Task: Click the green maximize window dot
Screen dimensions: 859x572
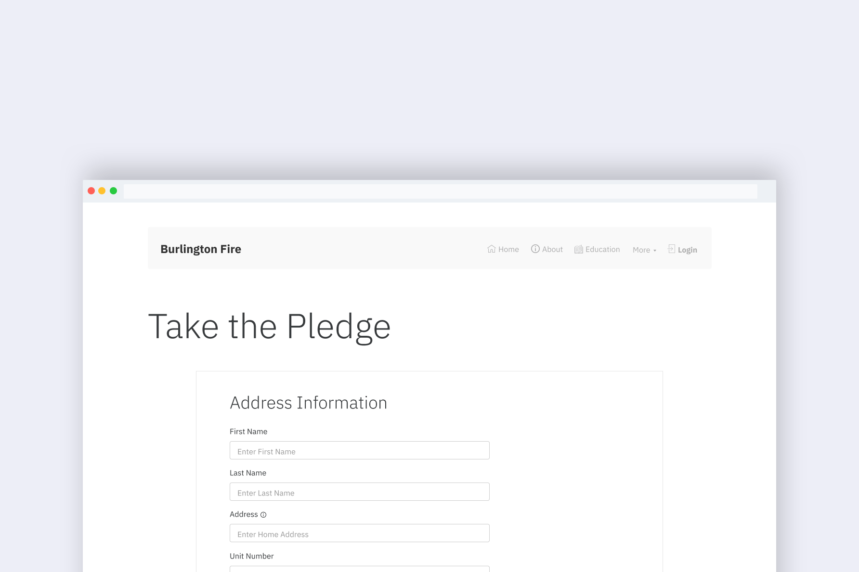Action: tap(114, 191)
